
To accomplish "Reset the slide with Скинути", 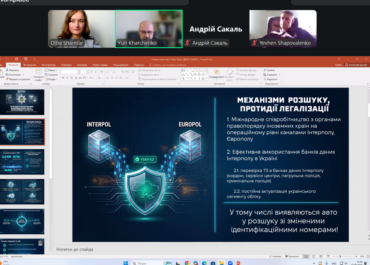I will [x=51, y=75].
